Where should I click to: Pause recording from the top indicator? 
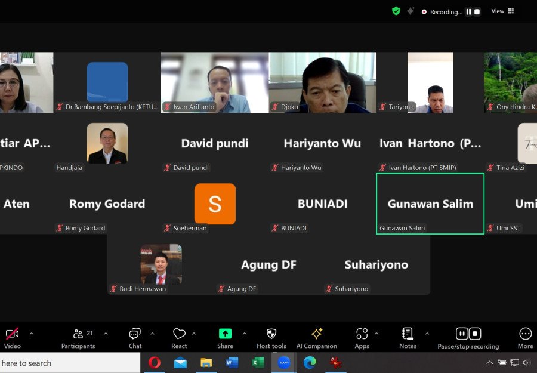pos(468,12)
